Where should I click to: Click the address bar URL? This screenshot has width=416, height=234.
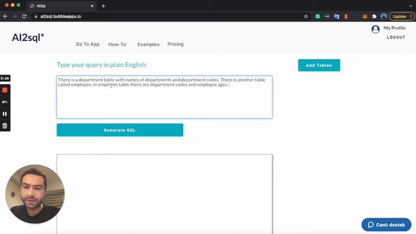click(x=60, y=16)
